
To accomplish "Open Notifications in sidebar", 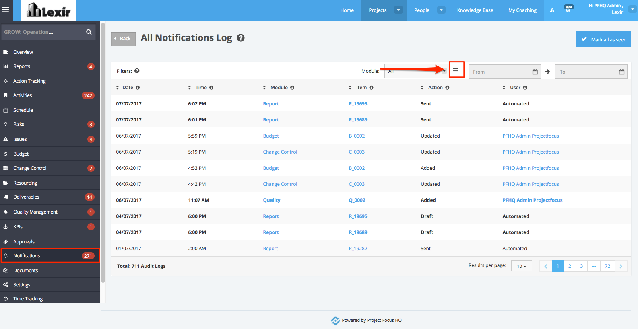I will 50,256.
